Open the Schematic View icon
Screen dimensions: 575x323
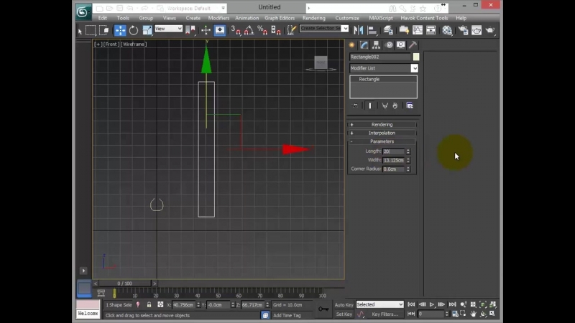pos(431,30)
